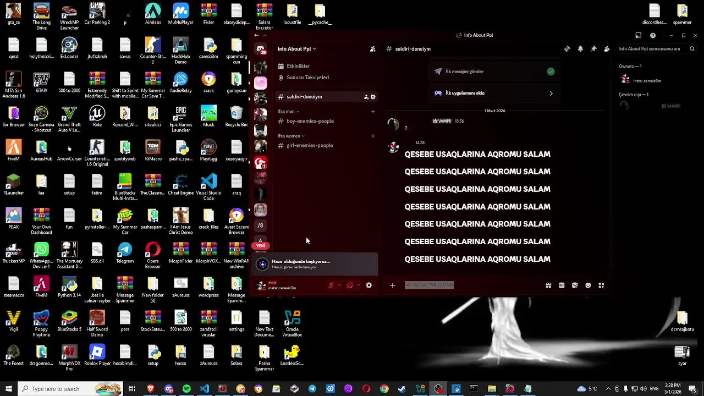
Task: Edit saldiri-deneiym channel gear icon
Action: [373, 97]
